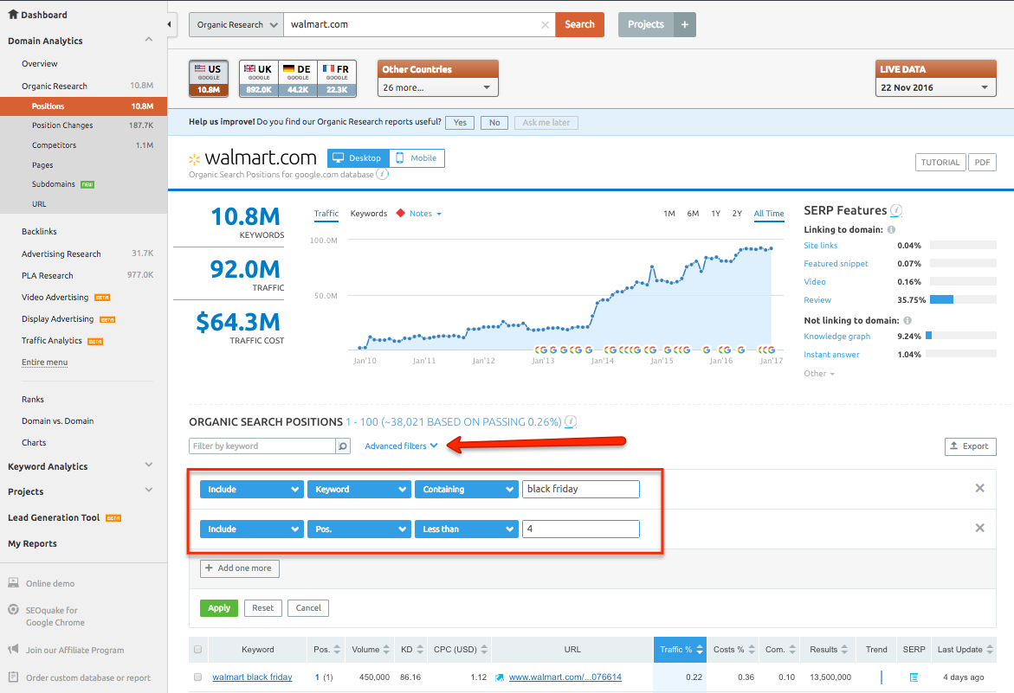The image size is (1014, 693).
Task: Switch to Mobile view toggle
Action: click(417, 158)
